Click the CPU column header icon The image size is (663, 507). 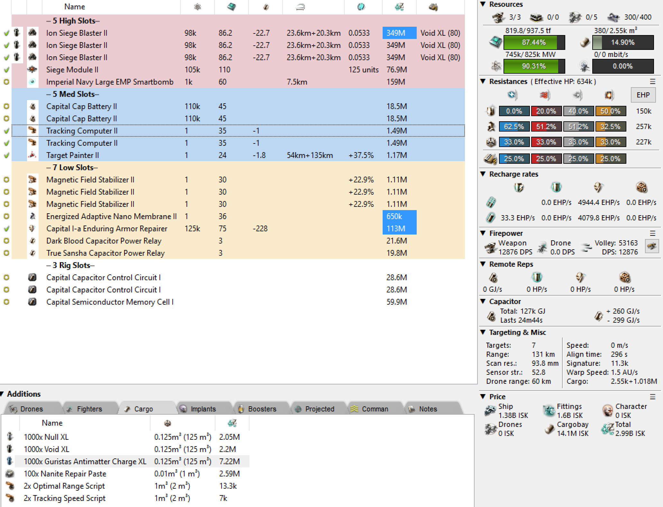point(231,6)
